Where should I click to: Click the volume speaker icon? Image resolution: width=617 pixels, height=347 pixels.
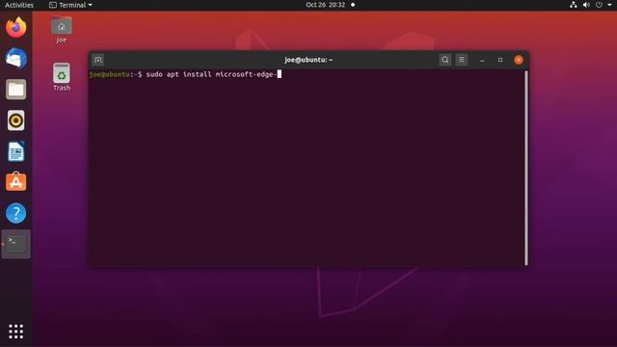586,5
